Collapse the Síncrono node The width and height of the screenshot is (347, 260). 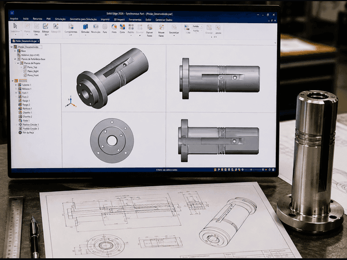(x=13, y=81)
